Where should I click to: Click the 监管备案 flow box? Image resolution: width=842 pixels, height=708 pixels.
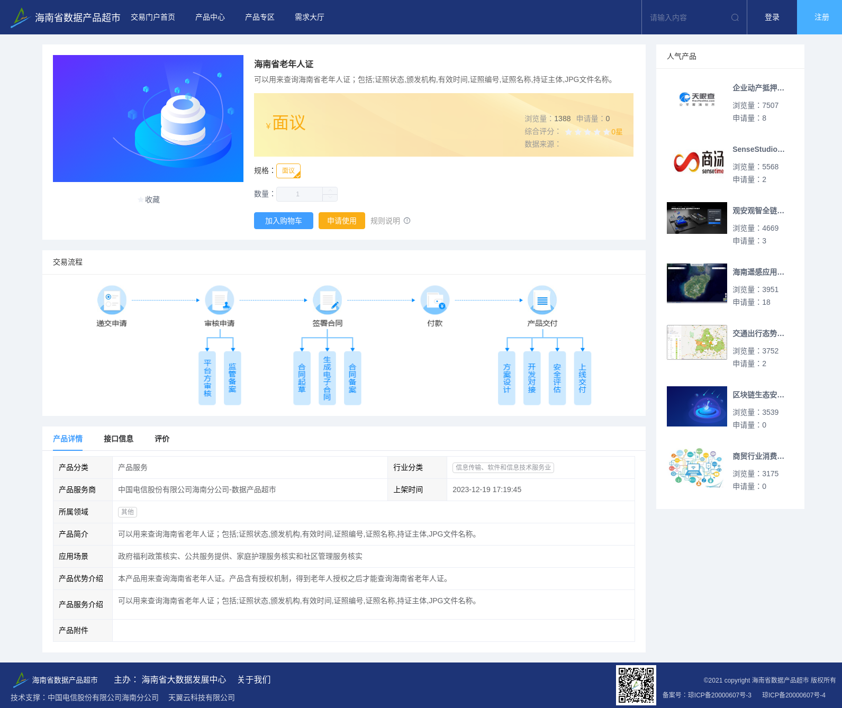point(232,378)
